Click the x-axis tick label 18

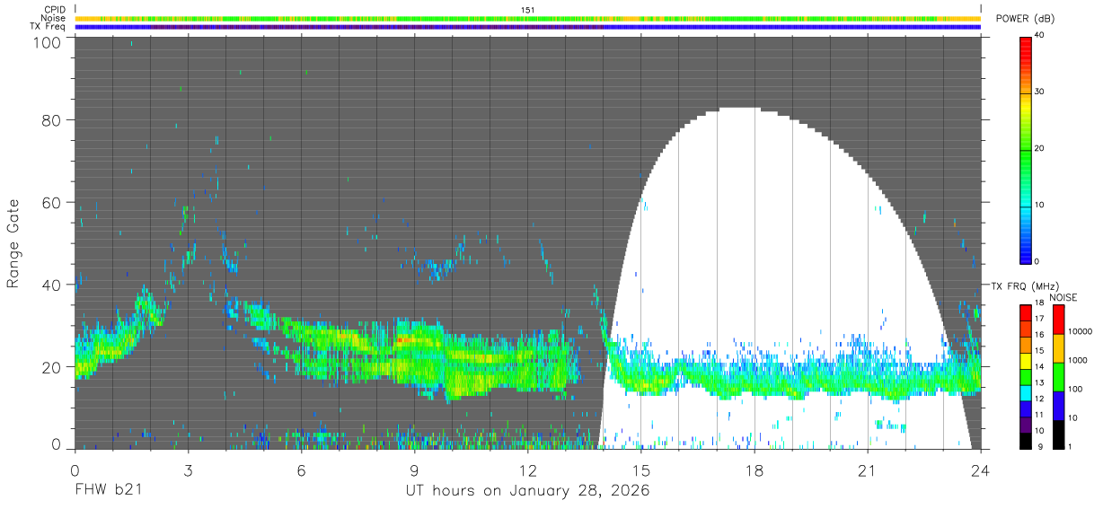point(754,470)
